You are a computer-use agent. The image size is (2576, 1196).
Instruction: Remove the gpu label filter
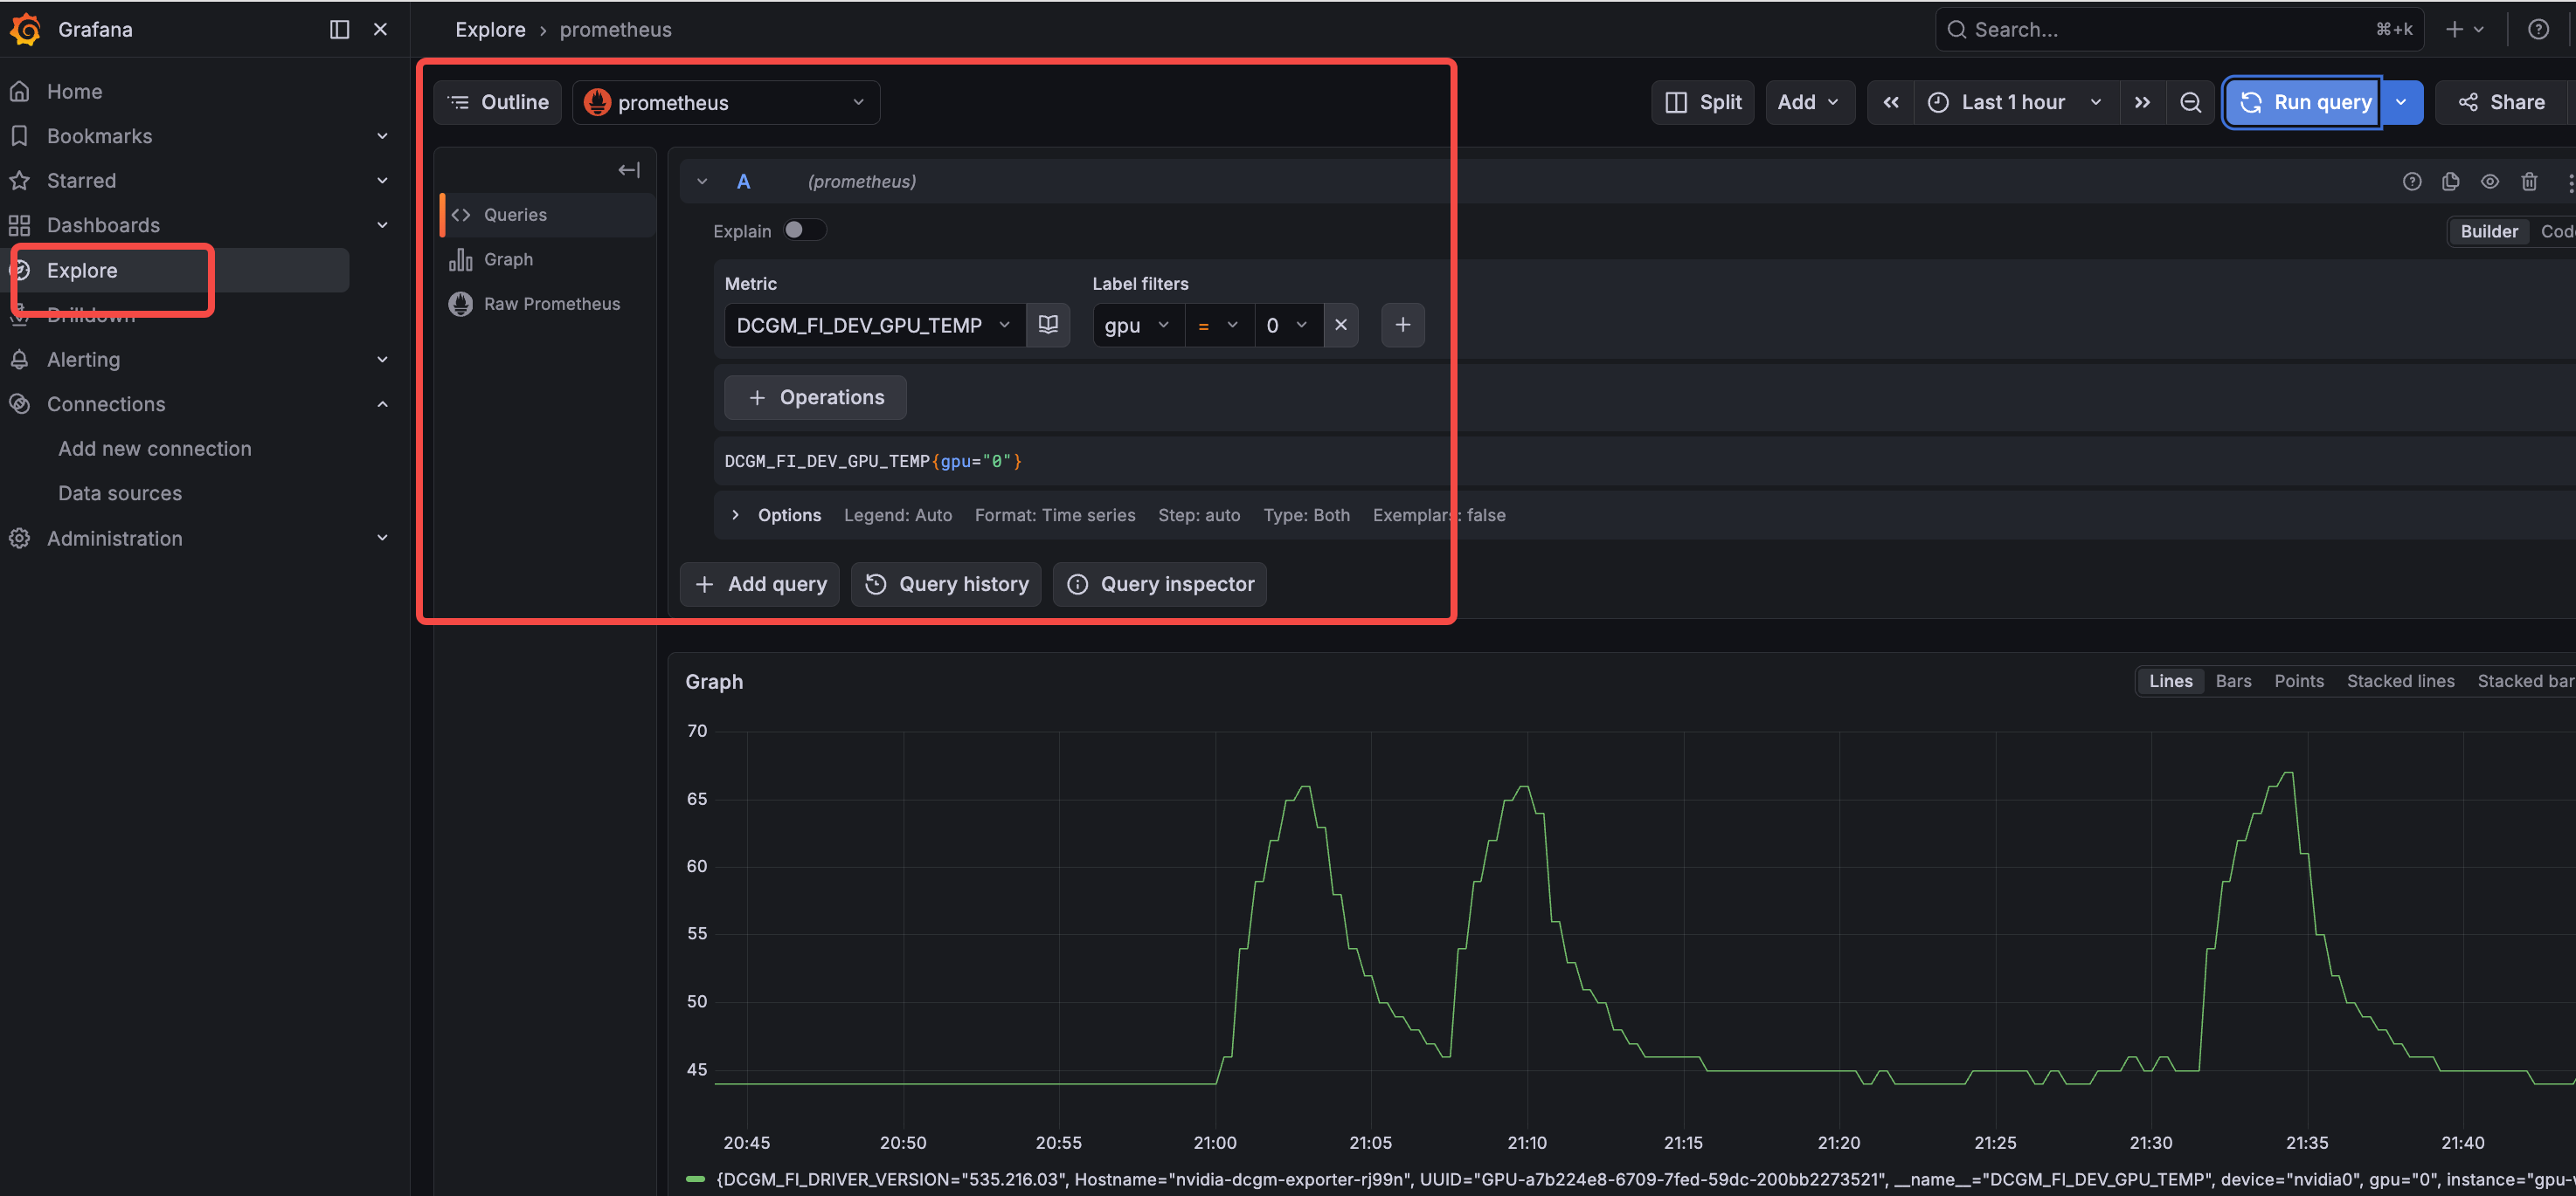pyautogui.click(x=1340, y=325)
